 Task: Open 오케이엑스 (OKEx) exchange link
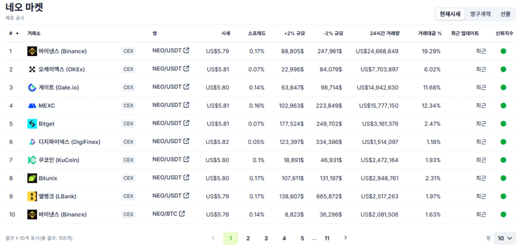[x=62, y=69]
